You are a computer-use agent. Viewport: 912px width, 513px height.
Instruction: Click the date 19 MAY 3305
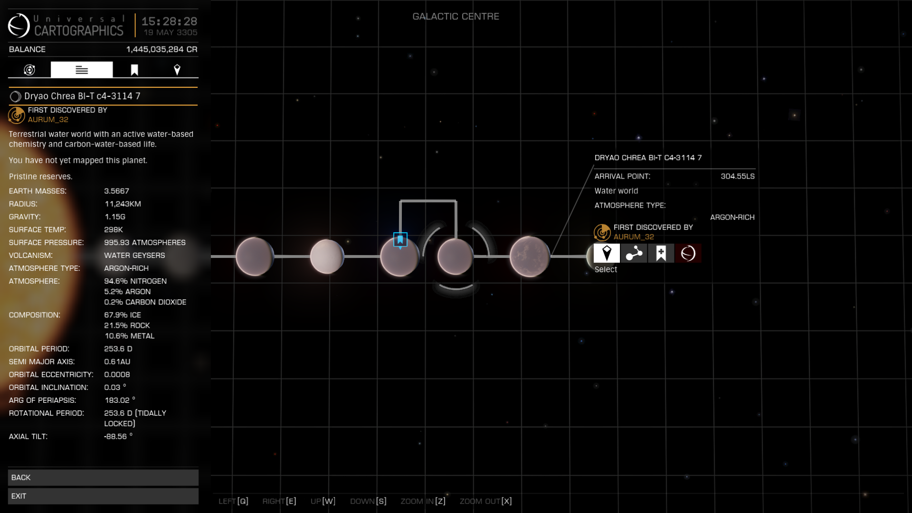tap(171, 32)
